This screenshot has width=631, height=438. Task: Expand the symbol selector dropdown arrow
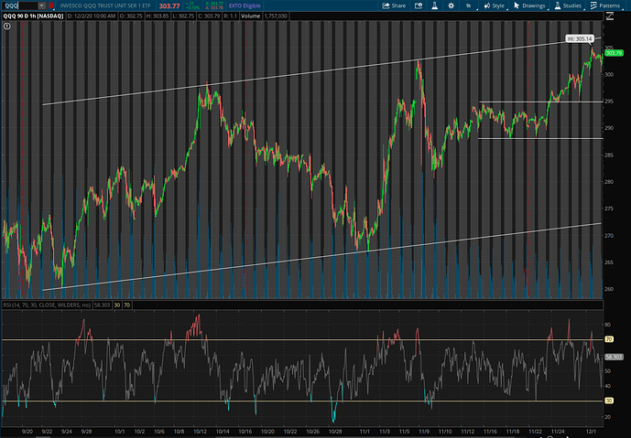(x=43, y=5)
